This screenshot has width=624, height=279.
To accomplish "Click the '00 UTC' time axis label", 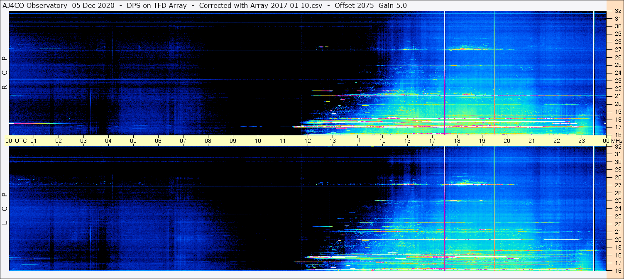I will [x=16, y=141].
